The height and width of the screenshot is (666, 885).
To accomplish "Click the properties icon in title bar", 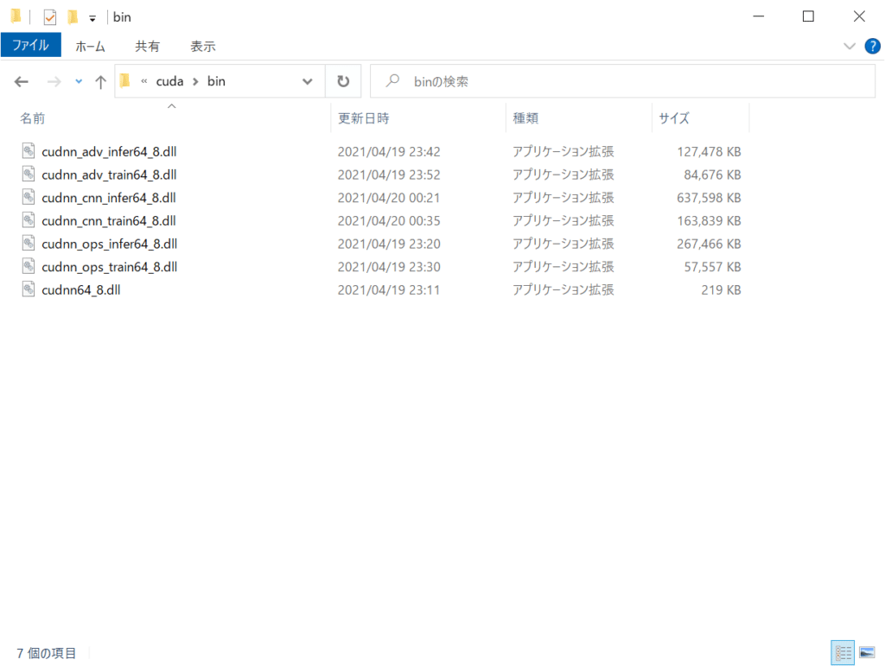I will tap(50, 17).
